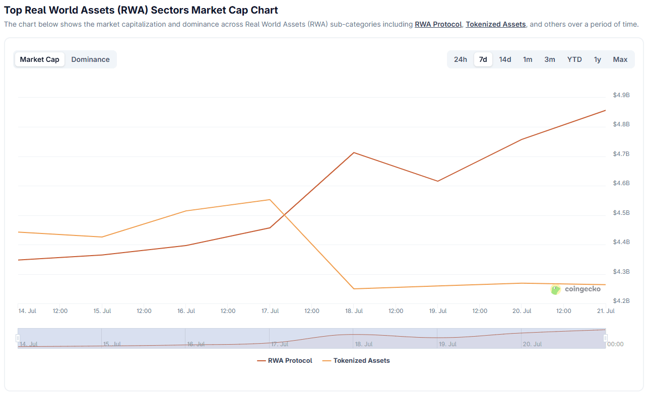Click Tokenized Assets line point at 17 Jul
Screen dimensions: 648x395
coord(270,200)
